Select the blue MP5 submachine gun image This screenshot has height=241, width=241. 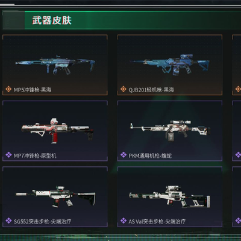pyautogui.click(x=55, y=64)
